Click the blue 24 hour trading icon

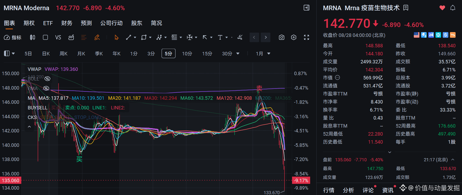pyautogui.click(x=431, y=35)
